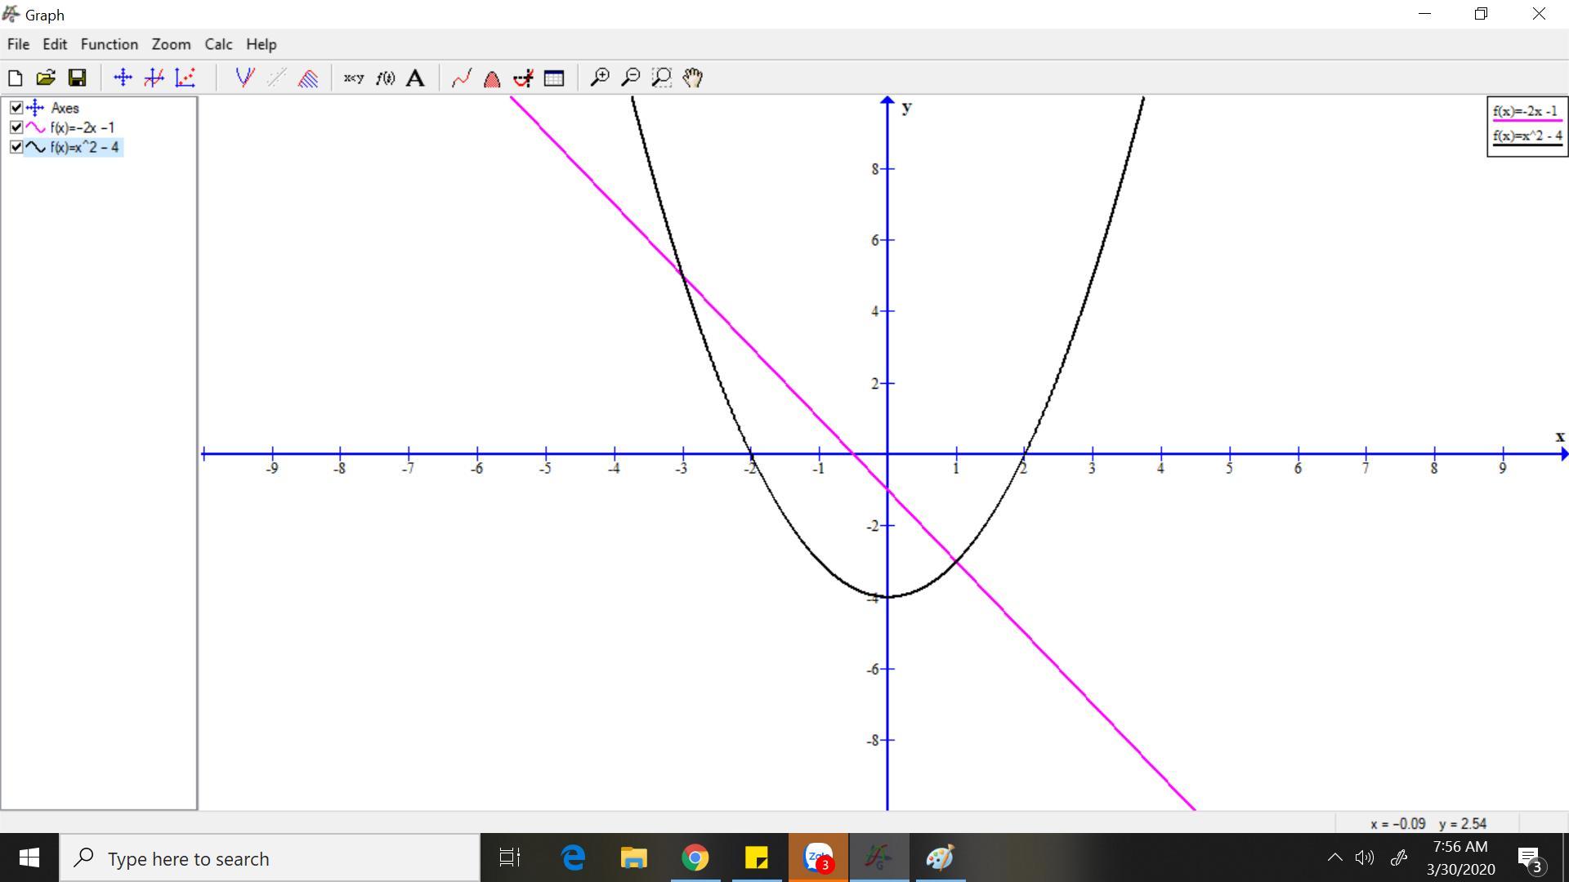The height and width of the screenshot is (882, 1569).
Task: Click the Insert function parabola icon
Action: pyautogui.click(x=244, y=78)
